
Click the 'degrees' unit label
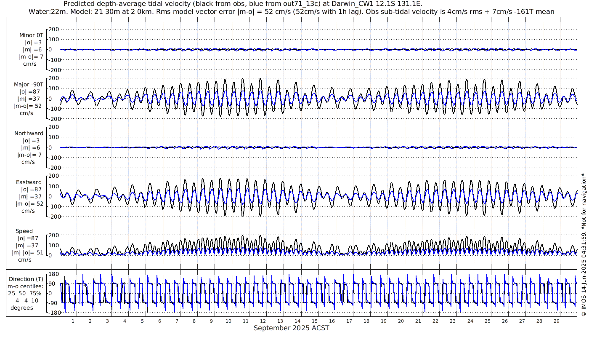22,308
